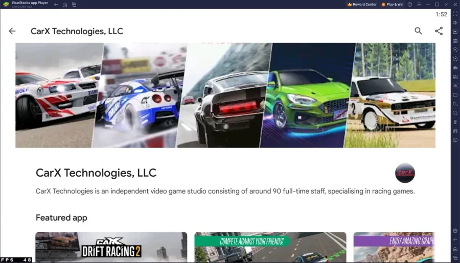
Task: Click the sidebar bottom recents icon
Action: pos(455,258)
